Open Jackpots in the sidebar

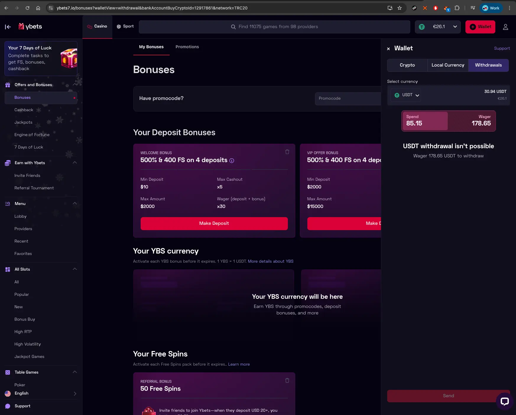click(23, 122)
